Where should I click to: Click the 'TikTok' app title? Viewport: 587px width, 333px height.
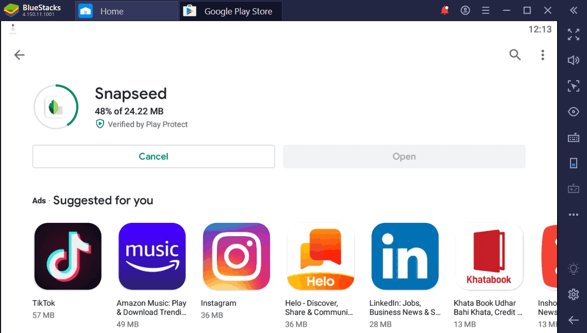43,303
